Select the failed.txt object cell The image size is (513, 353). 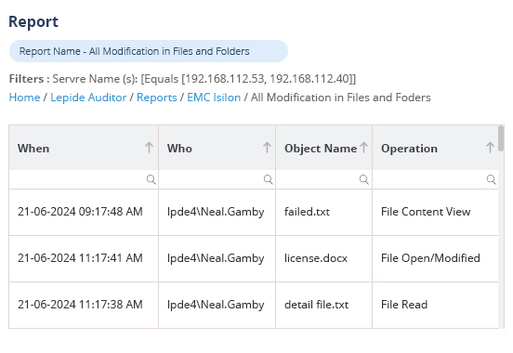324,212
